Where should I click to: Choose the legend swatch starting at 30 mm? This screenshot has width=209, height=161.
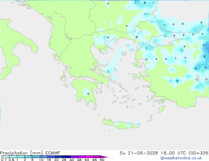[x=74, y=157]
